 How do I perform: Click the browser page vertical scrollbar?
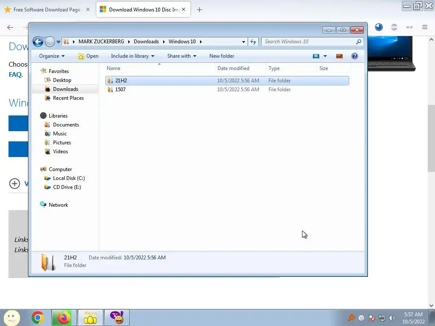click(431, 139)
